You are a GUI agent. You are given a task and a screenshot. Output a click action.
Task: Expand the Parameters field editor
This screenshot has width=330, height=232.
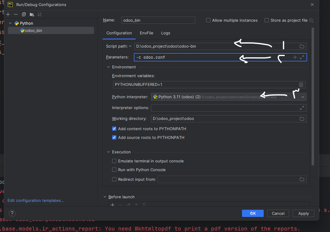tap(302, 57)
